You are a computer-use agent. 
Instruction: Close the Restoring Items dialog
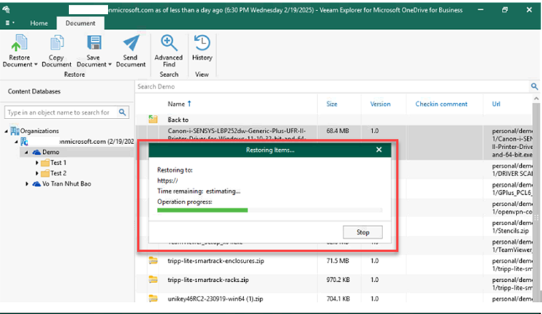(379, 150)
